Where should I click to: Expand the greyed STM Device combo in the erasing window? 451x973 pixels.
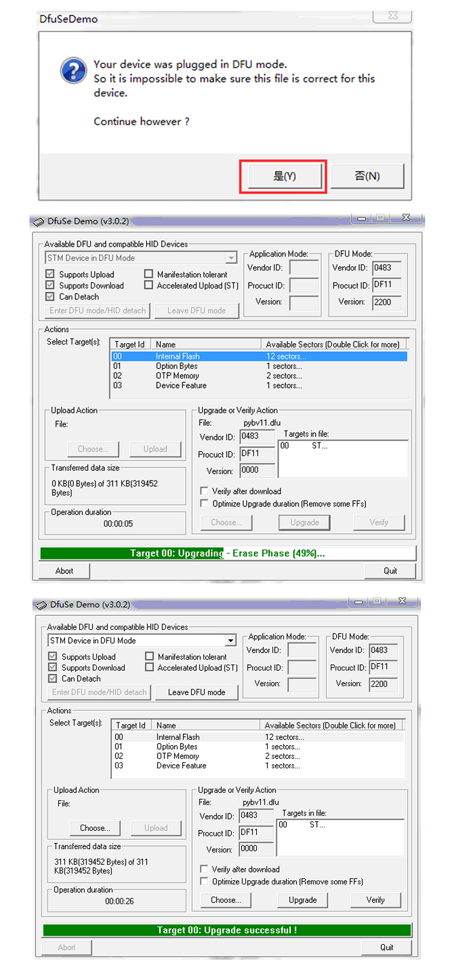(231, 258)
